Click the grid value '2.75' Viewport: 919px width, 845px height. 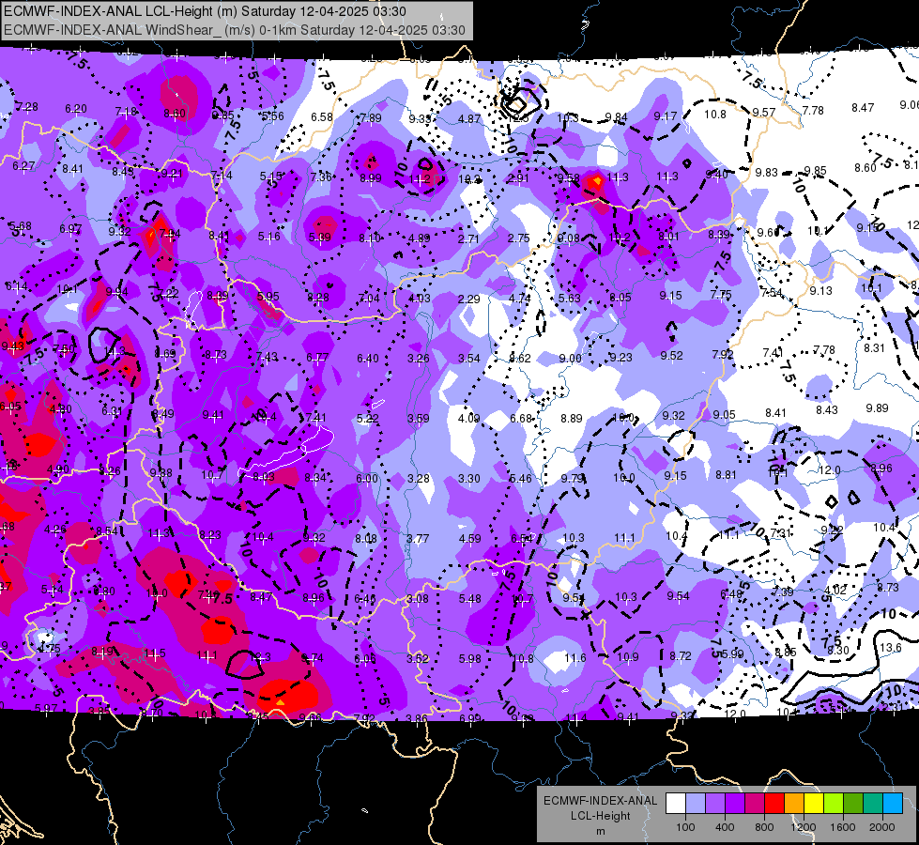519,238
